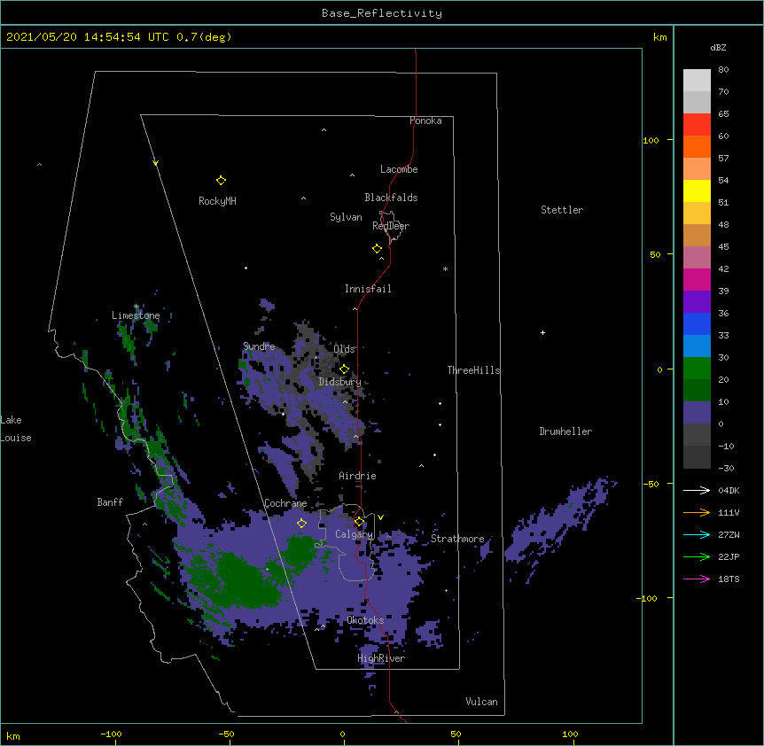Click the Base_Reflectivity title
764x746 pixels.
pyautogui.click(x=382, y=13)
